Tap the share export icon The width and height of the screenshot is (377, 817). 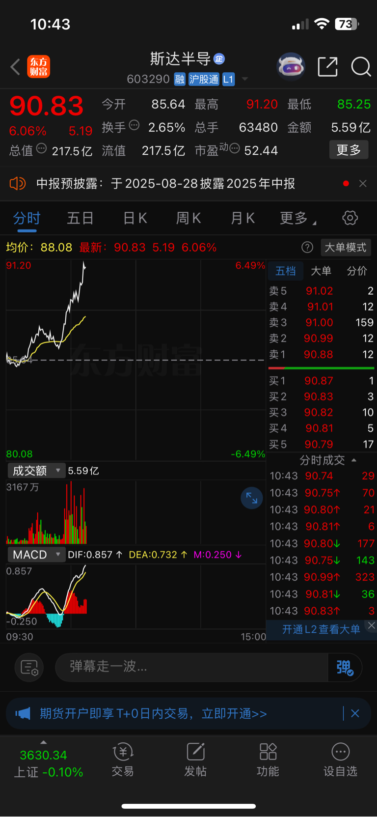tap(327, 67)
